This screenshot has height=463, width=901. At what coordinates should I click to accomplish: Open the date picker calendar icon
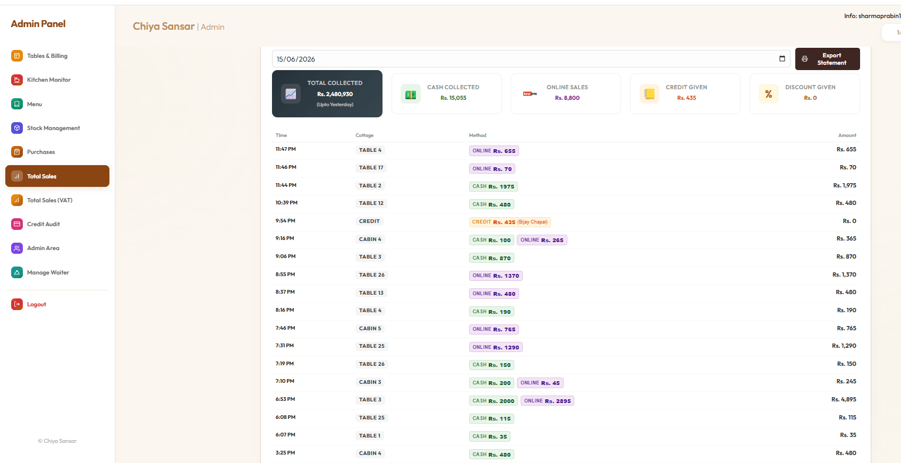[782, 58]
